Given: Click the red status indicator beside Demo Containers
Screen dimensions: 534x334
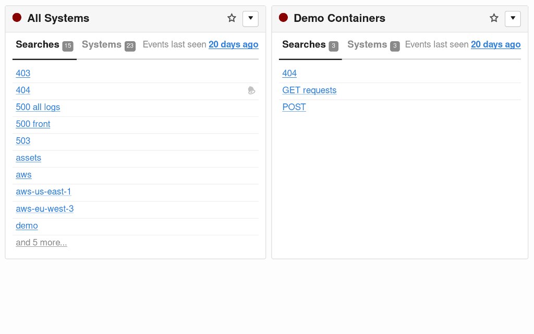Looking at the screenshot, I should (x=283, y=17).
